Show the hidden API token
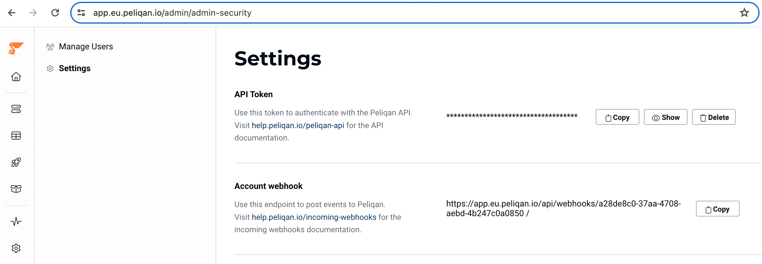This screenshot has height=264, width=762. tap(665, 117)
